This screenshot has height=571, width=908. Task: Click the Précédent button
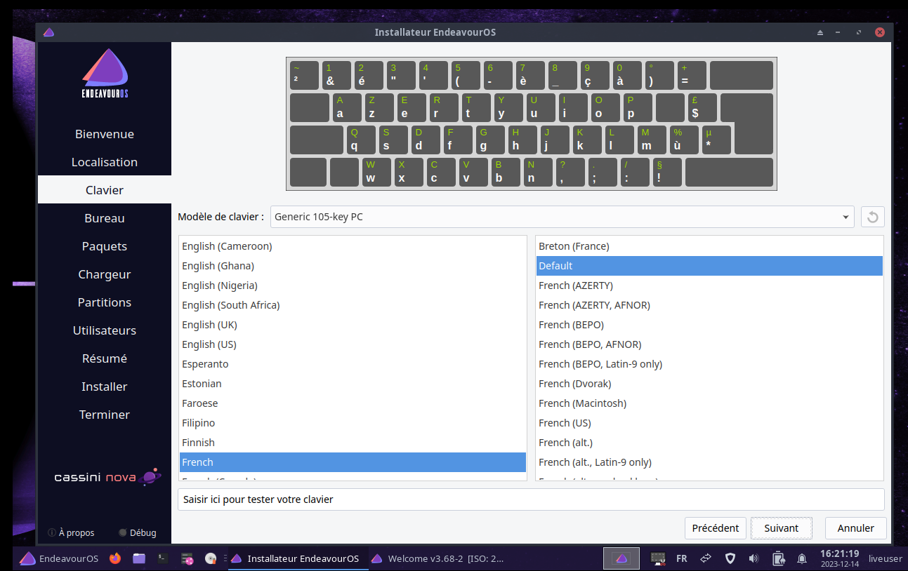(x=715, y=528)
